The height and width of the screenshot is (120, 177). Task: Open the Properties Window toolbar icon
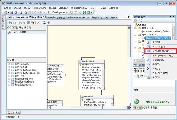click(76, 12)
